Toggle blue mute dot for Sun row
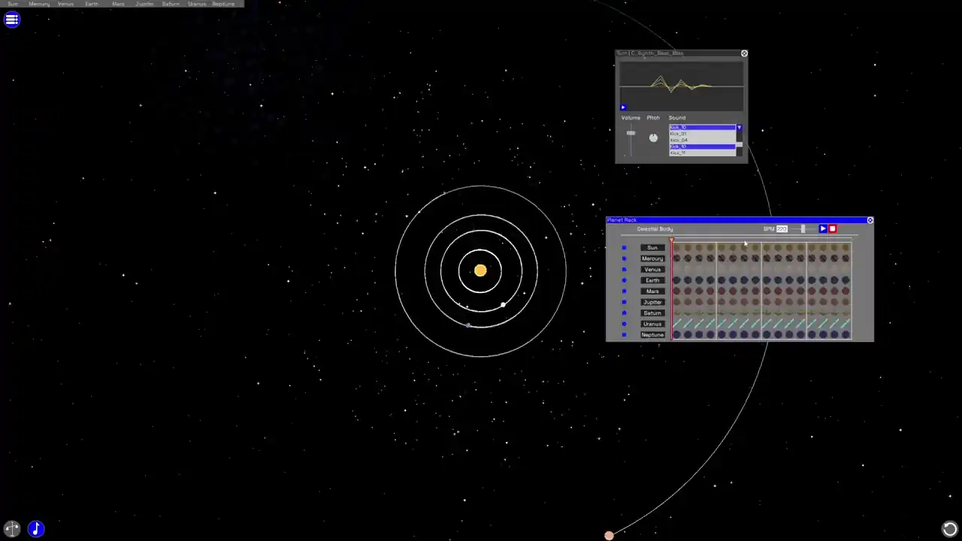Viewport: 962px width, 541px height. click(624, 248)
